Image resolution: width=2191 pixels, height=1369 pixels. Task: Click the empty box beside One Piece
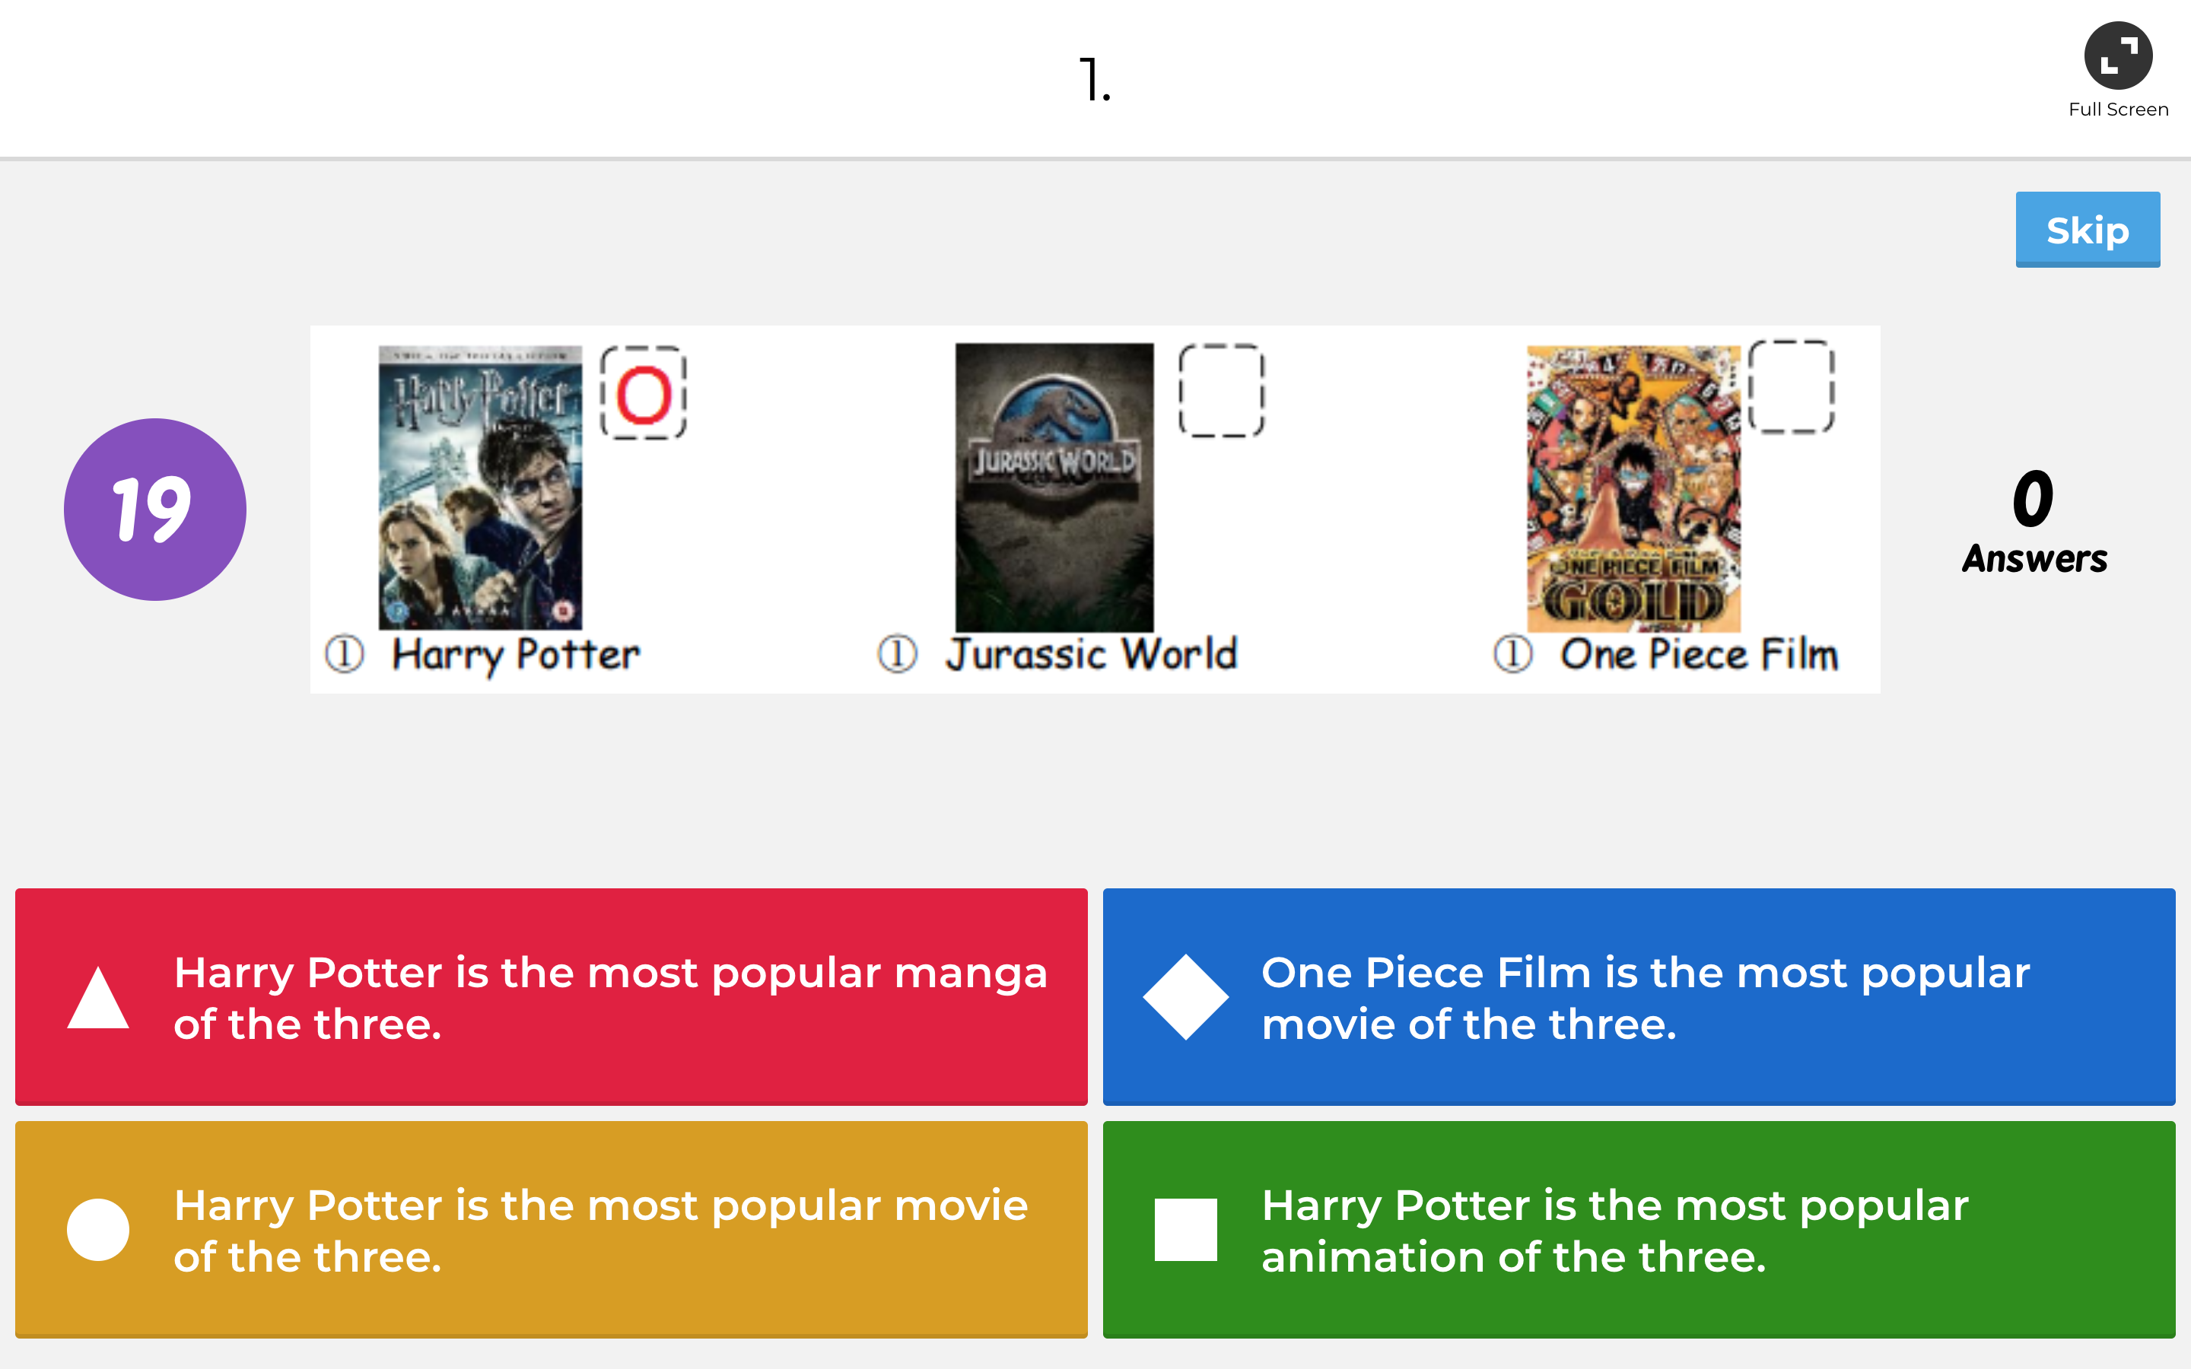[1791, 388]
